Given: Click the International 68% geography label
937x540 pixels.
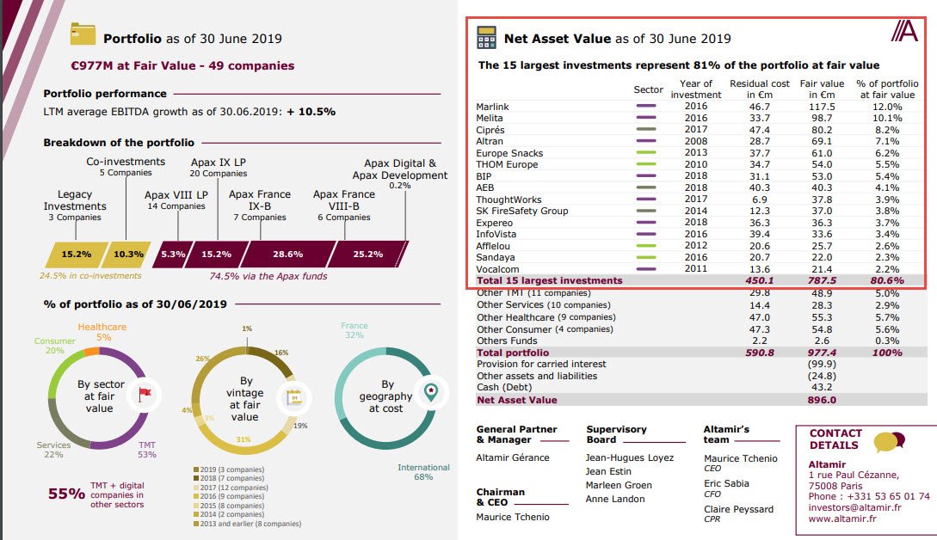Looking at the screenshot, I should [x=423, y=472].
